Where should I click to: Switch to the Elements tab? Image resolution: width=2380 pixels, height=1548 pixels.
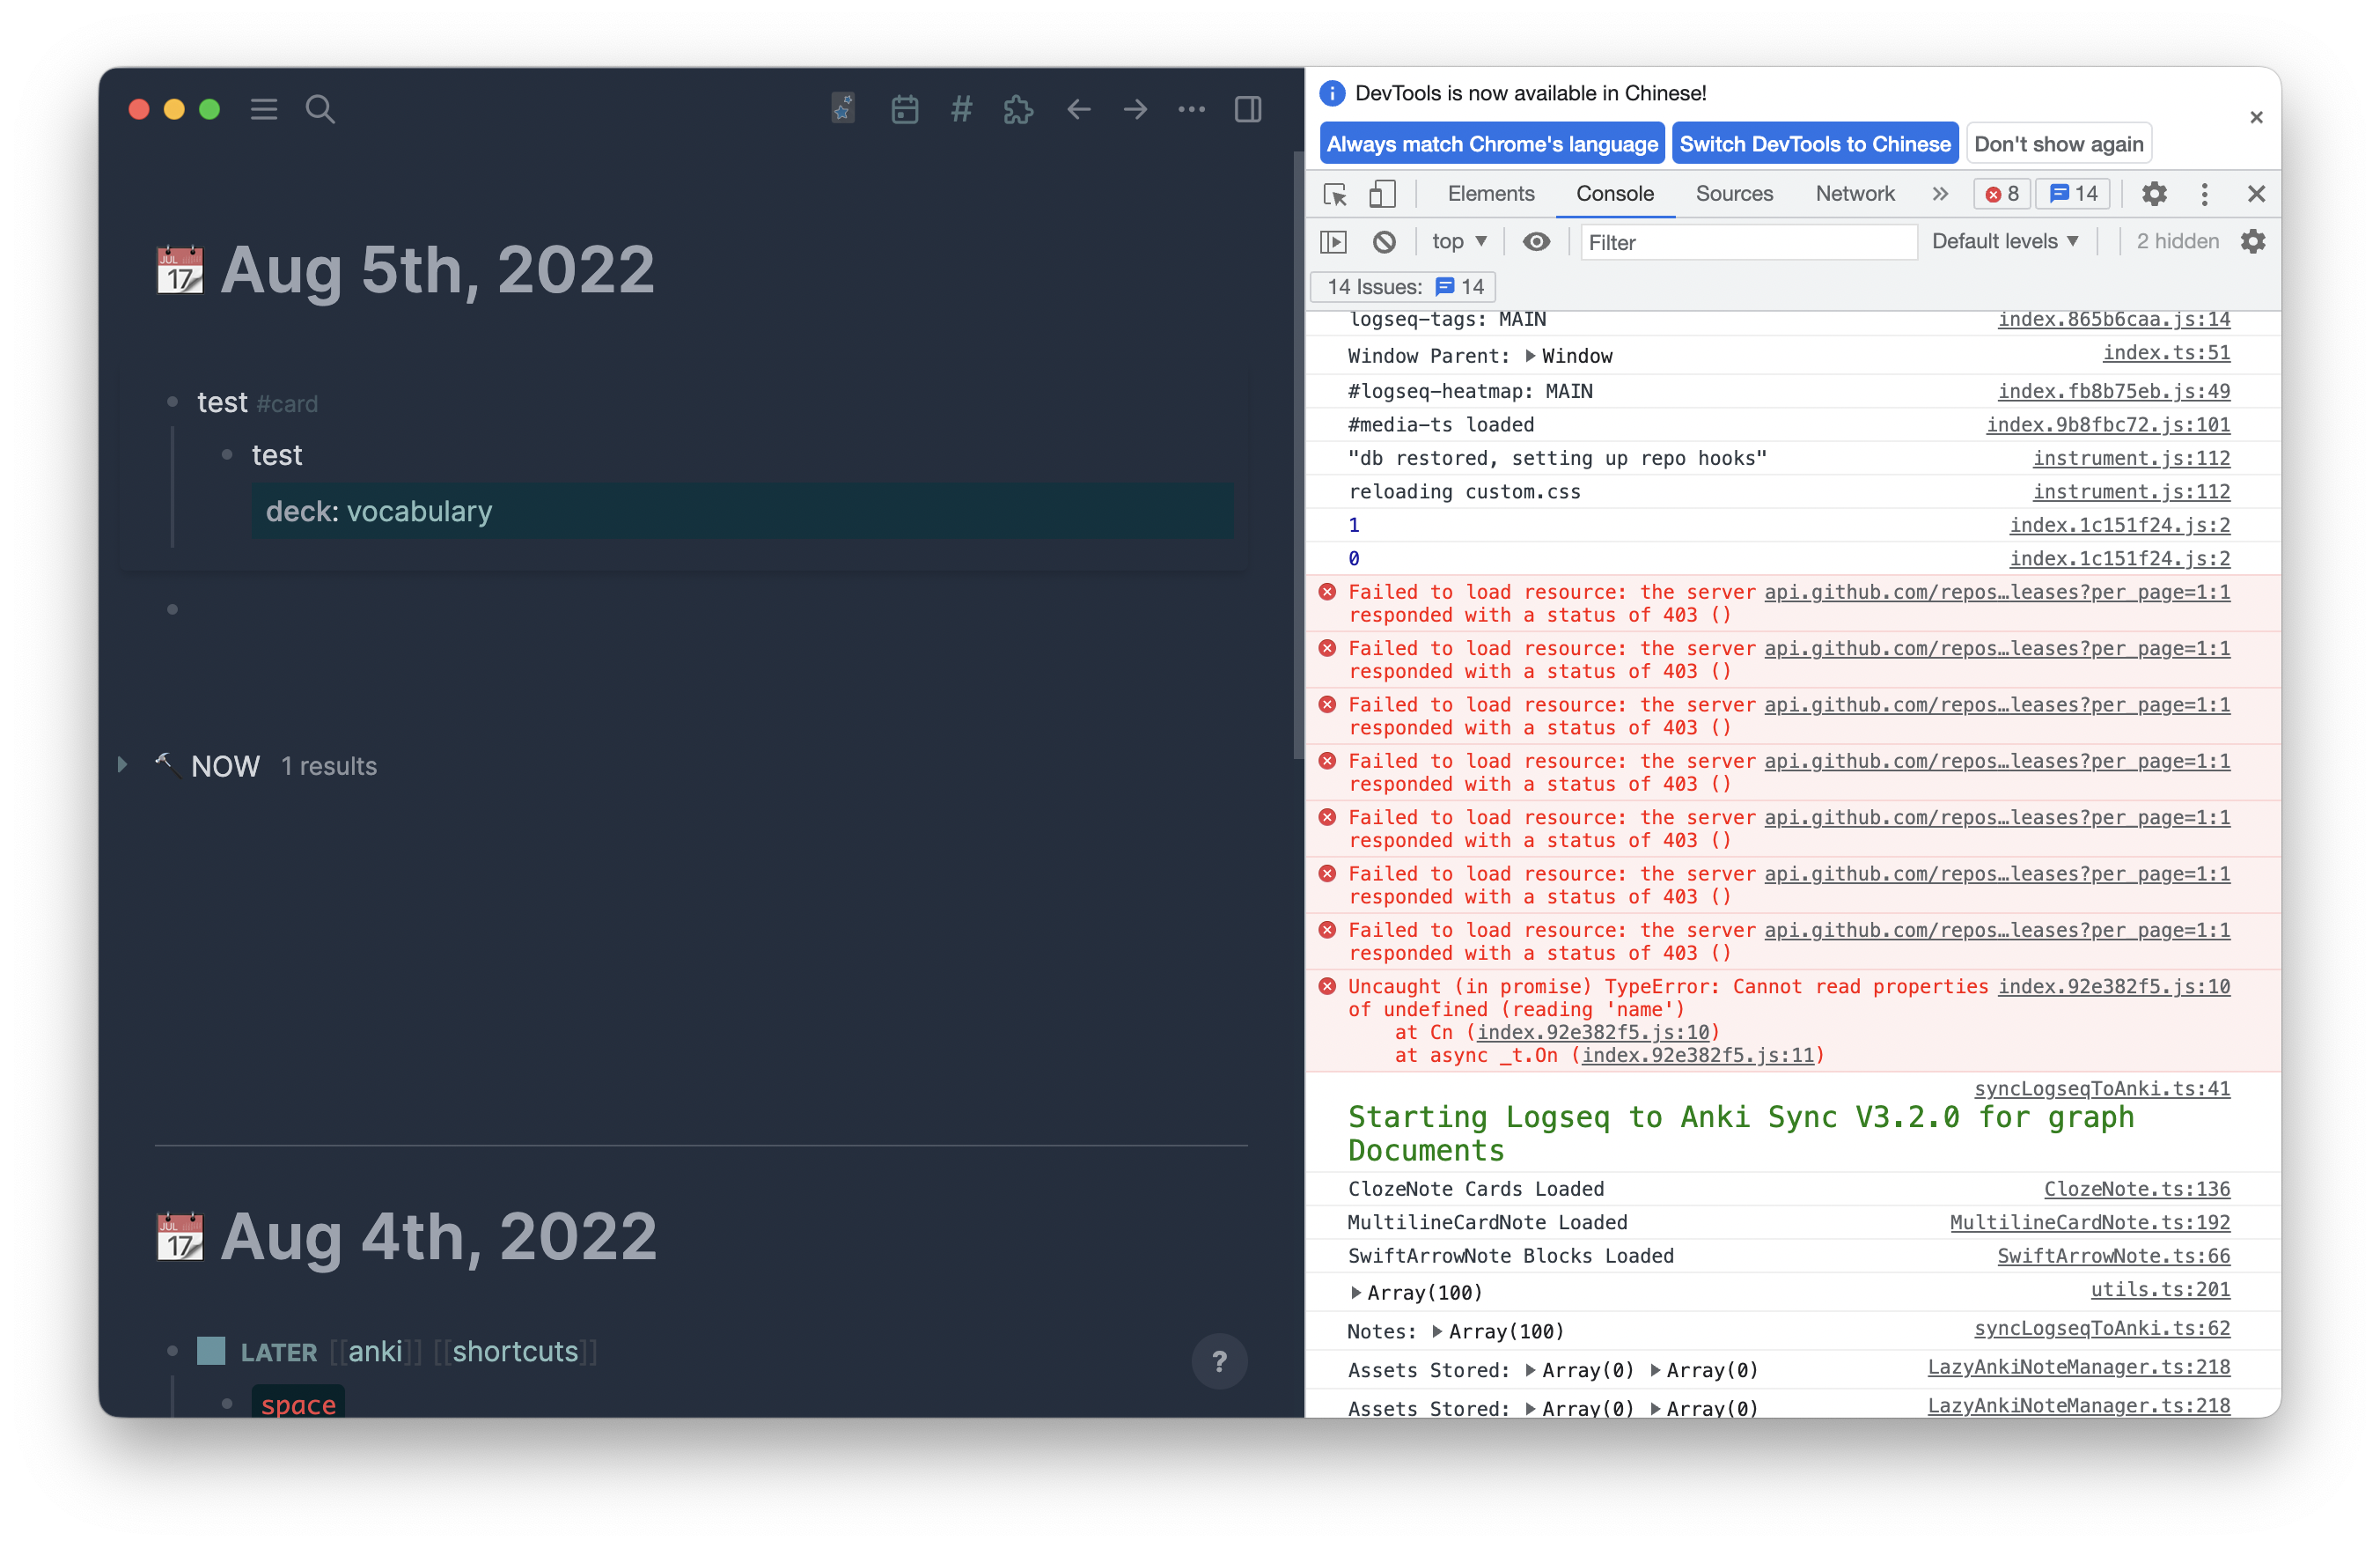[1490, 194]
